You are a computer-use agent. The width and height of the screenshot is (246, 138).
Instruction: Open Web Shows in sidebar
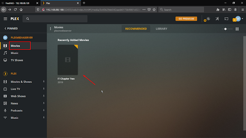point(18,96)
